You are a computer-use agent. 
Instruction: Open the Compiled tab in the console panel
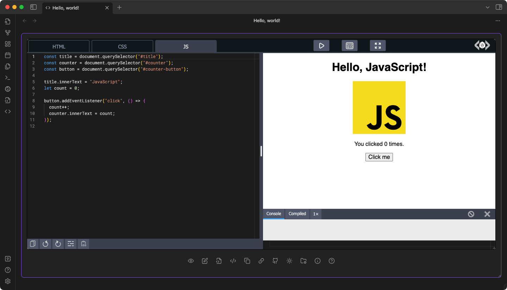pyautogui.click(x=297, y=214)
